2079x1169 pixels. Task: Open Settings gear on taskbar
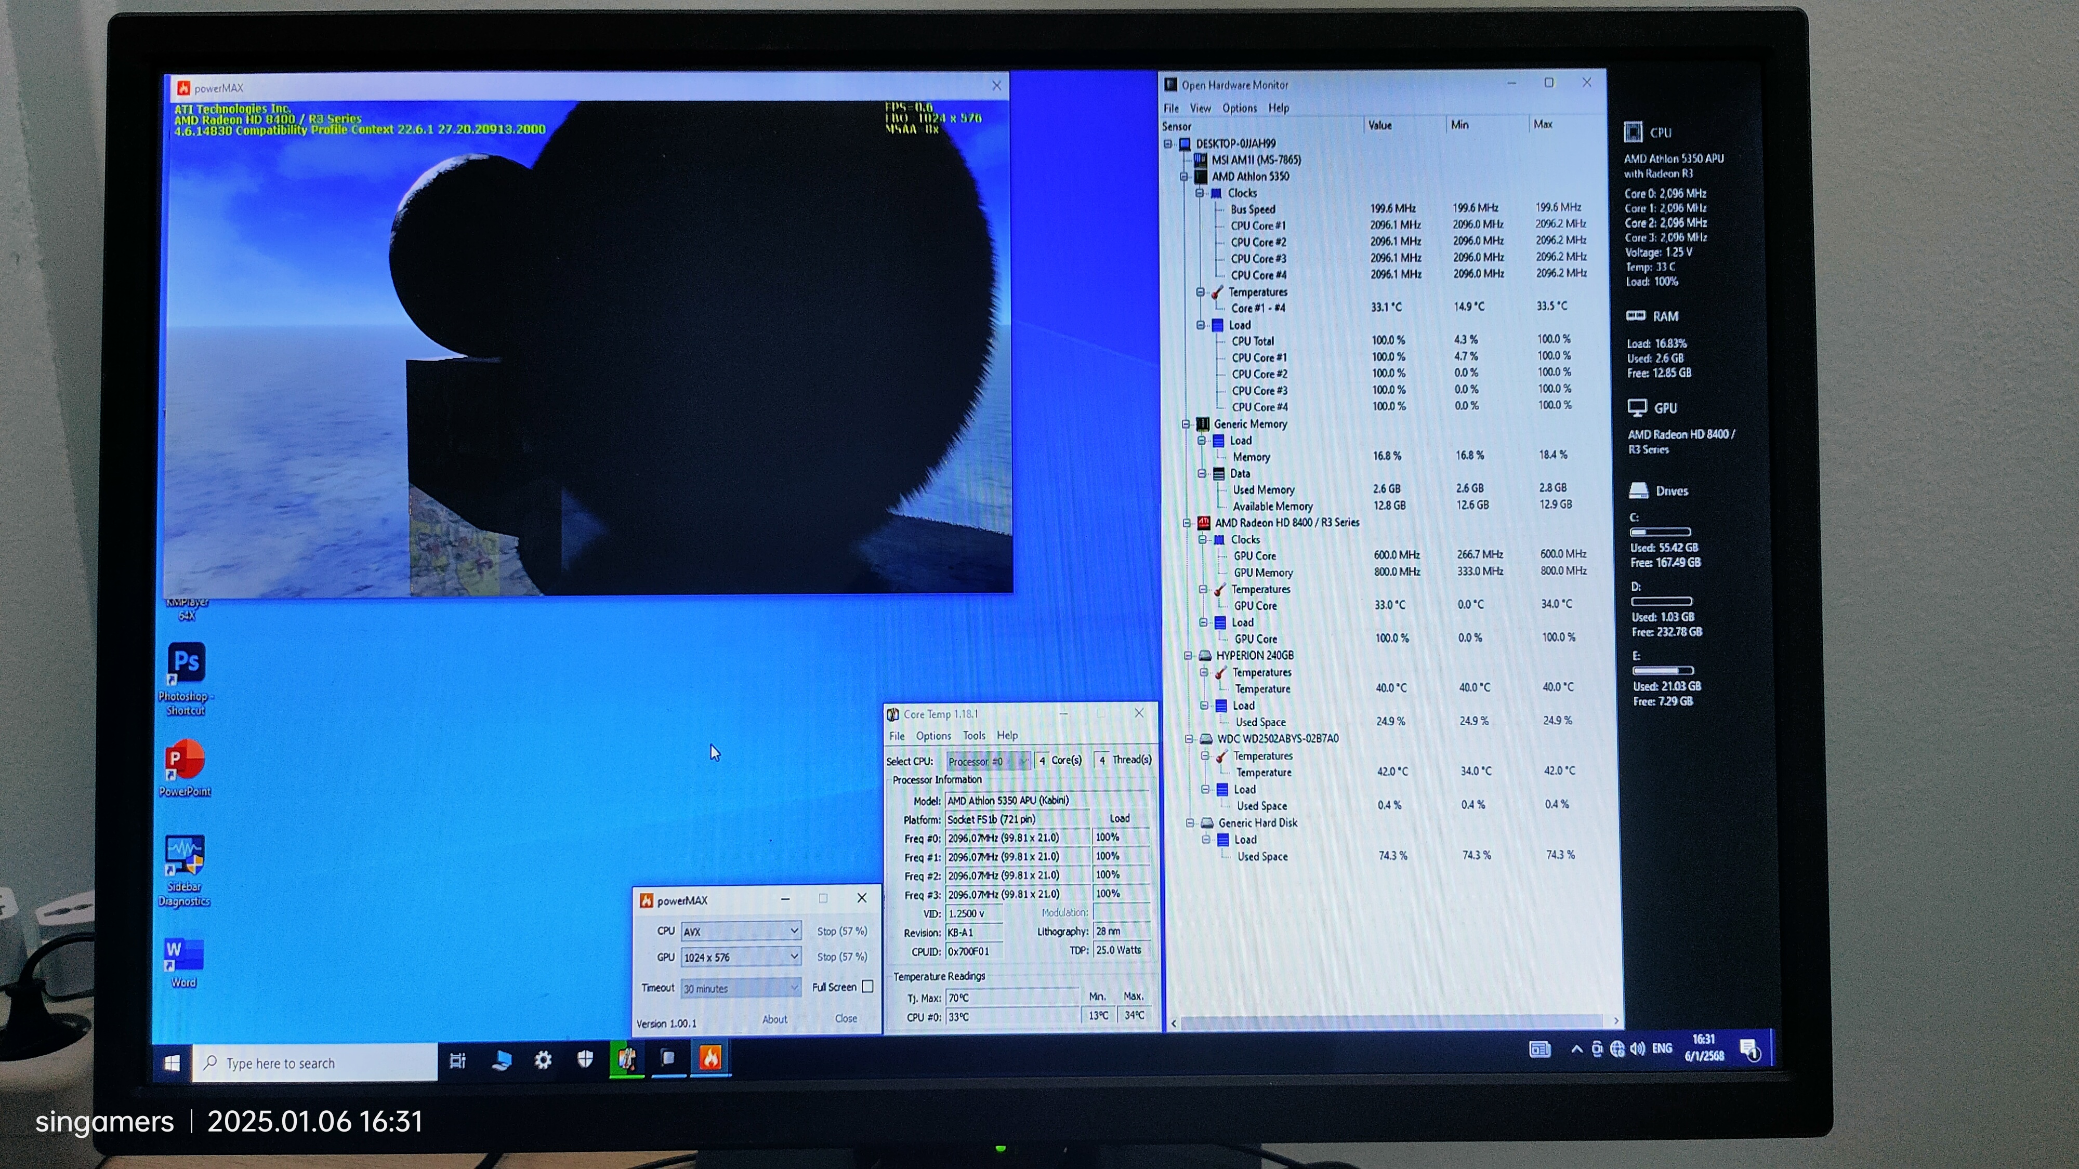pos(543,1059)
